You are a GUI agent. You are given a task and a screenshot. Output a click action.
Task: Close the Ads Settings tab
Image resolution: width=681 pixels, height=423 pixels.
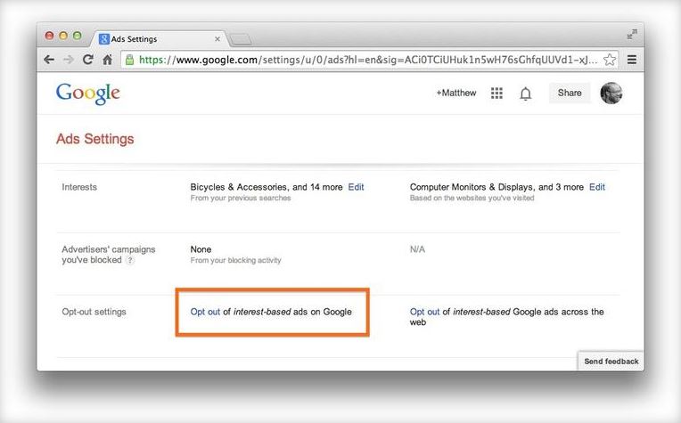pos(217,39)
